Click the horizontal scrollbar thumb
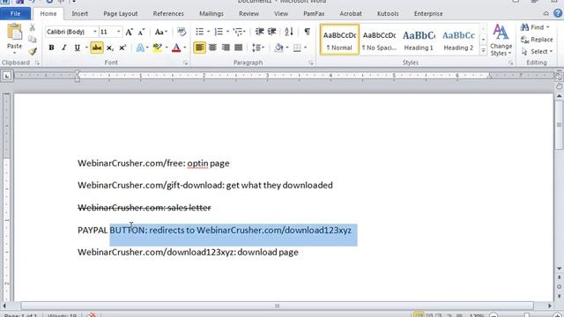Image resolution: width=564 pixels, height=317 pixels. [277, 306]
